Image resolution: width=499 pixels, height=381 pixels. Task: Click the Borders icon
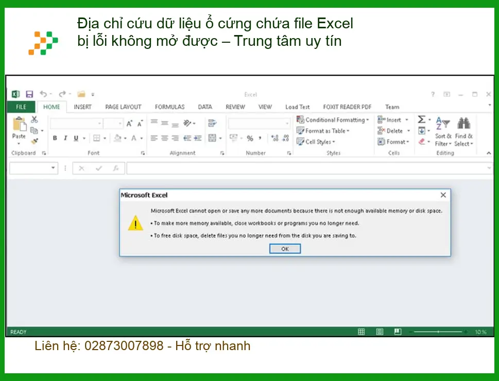pyautogui.click(x=96, y=138)
